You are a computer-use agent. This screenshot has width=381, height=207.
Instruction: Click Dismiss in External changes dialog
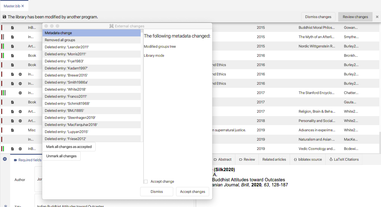tap(157, 192)
